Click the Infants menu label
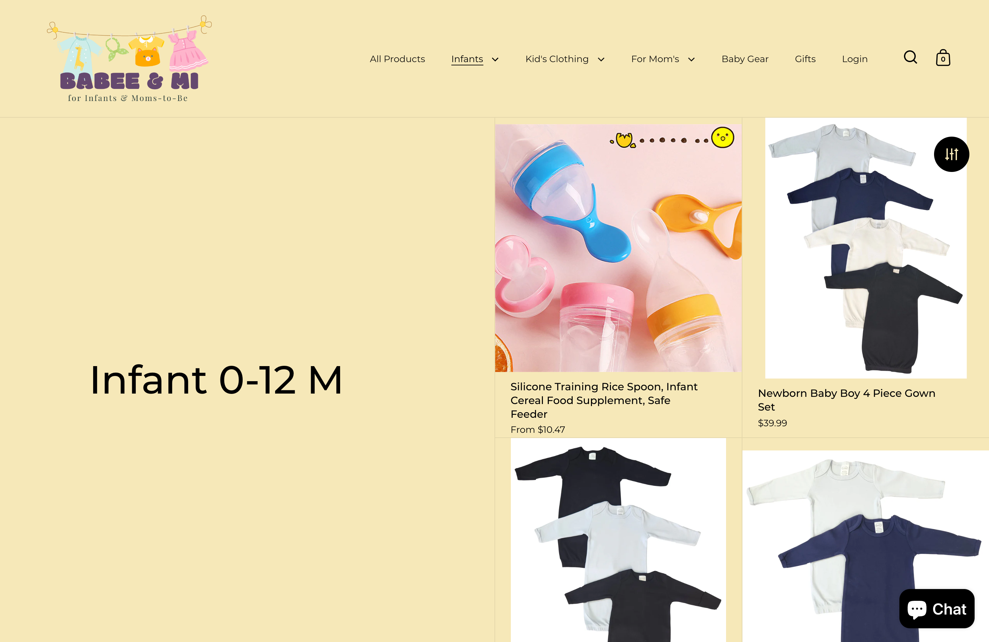 click(467, 59)
